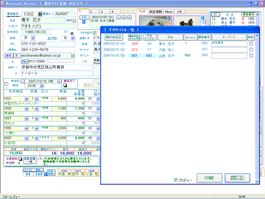Switch to reservation tab 3
Viewport: 265px width, 199px height.
click(105, 11)
